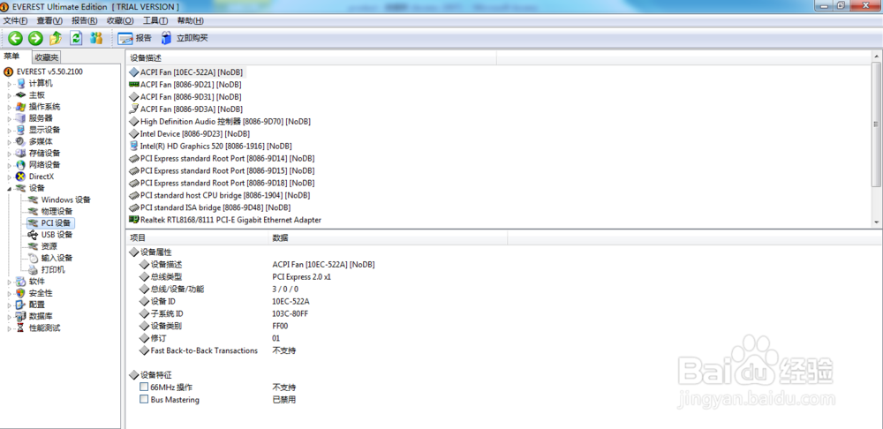This screenshot has height=429, width=883.
Task: Click the Refresh toolbar icon
Action: click(x=76, y=38)
